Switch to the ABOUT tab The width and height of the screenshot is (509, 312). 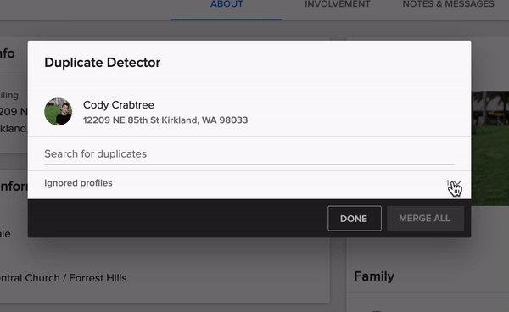tap(227, 4)
